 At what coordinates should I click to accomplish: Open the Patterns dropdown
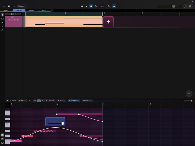(87, 101)
